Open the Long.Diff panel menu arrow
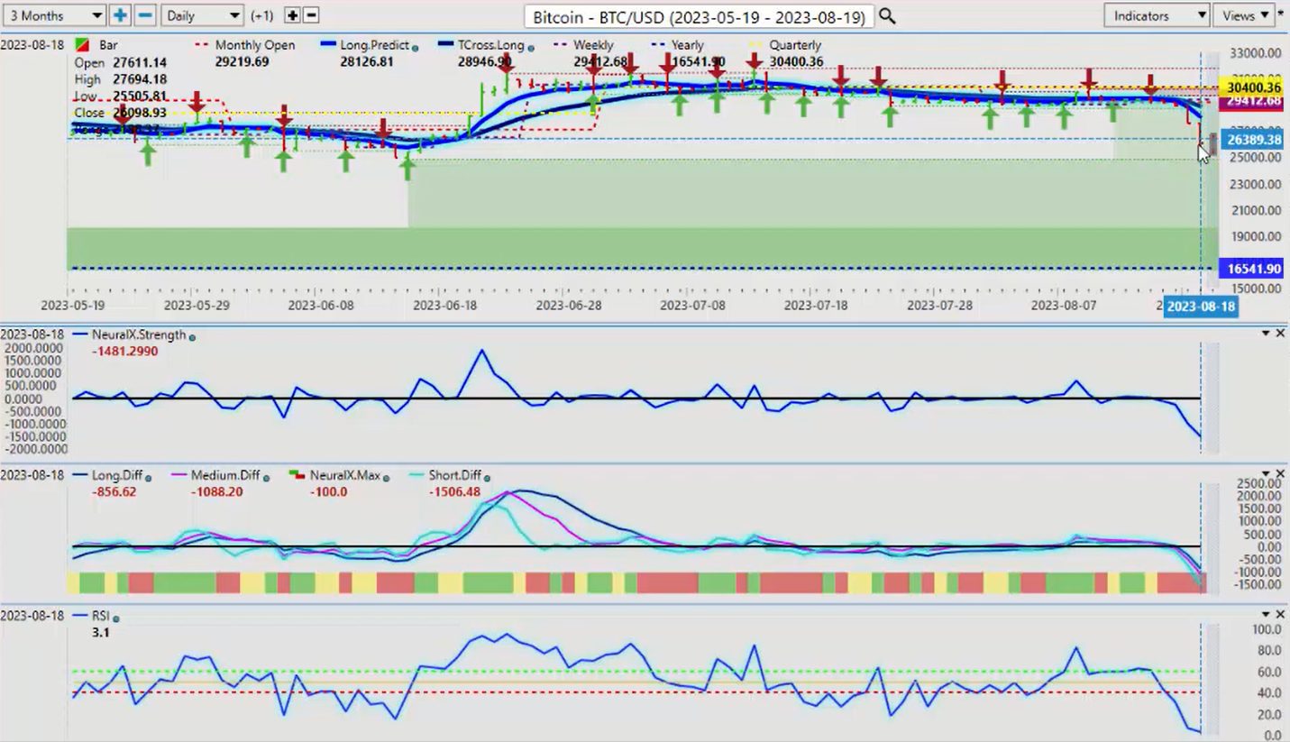This screenshot has width=1290, height=742. pyautogui.click(x=1266, y=474)
